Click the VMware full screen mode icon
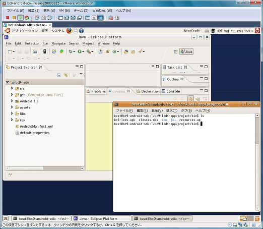This screenshot has height=229, width=263. click(x=73, y=18)
